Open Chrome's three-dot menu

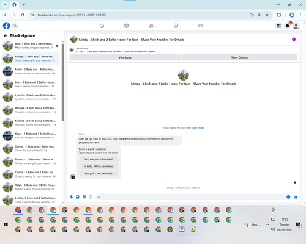click(x=300, y=15)
